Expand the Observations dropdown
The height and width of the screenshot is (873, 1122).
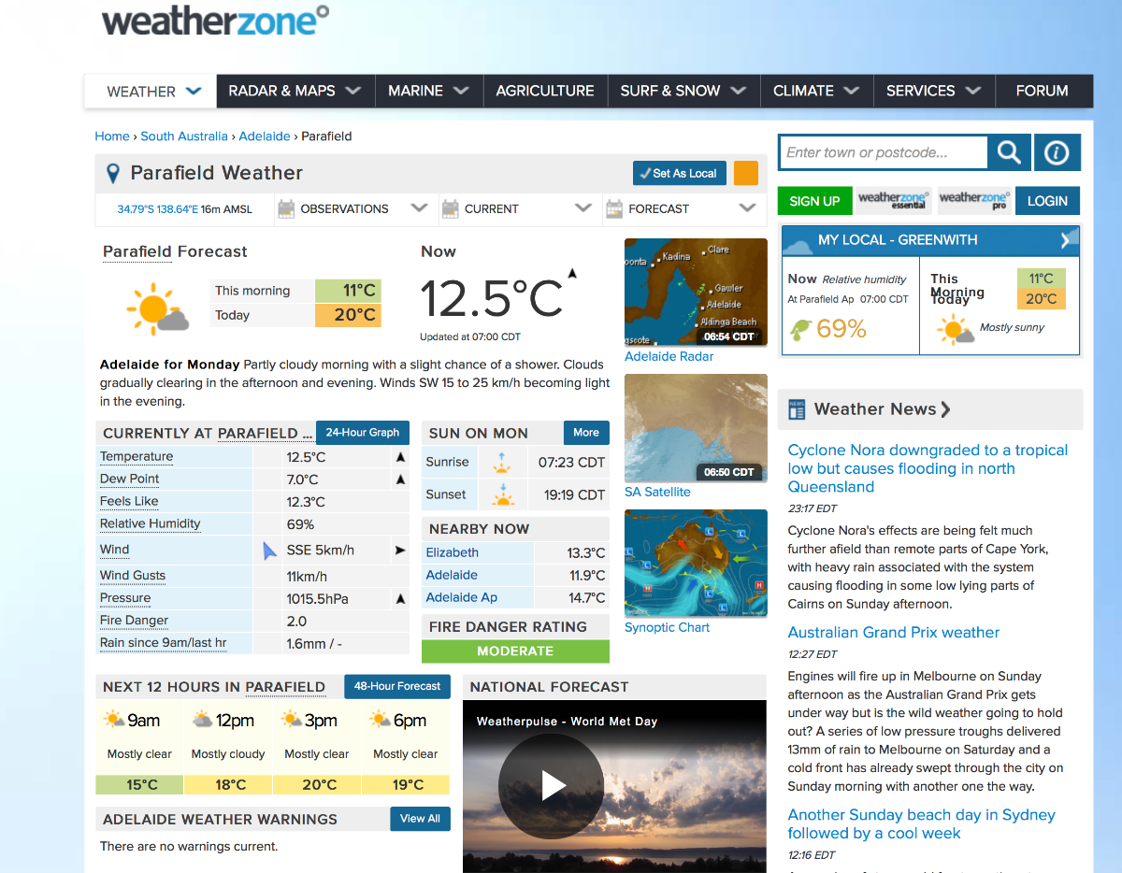point(419,208)
